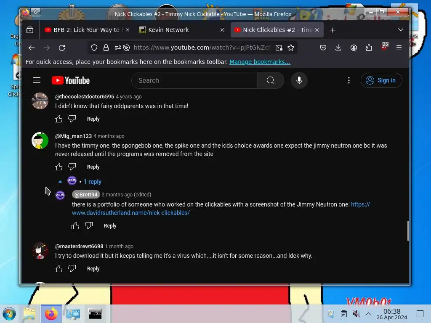Open Firefox account icon
Viewport: 431px width, 323px height.
click(x=354, y=48)
